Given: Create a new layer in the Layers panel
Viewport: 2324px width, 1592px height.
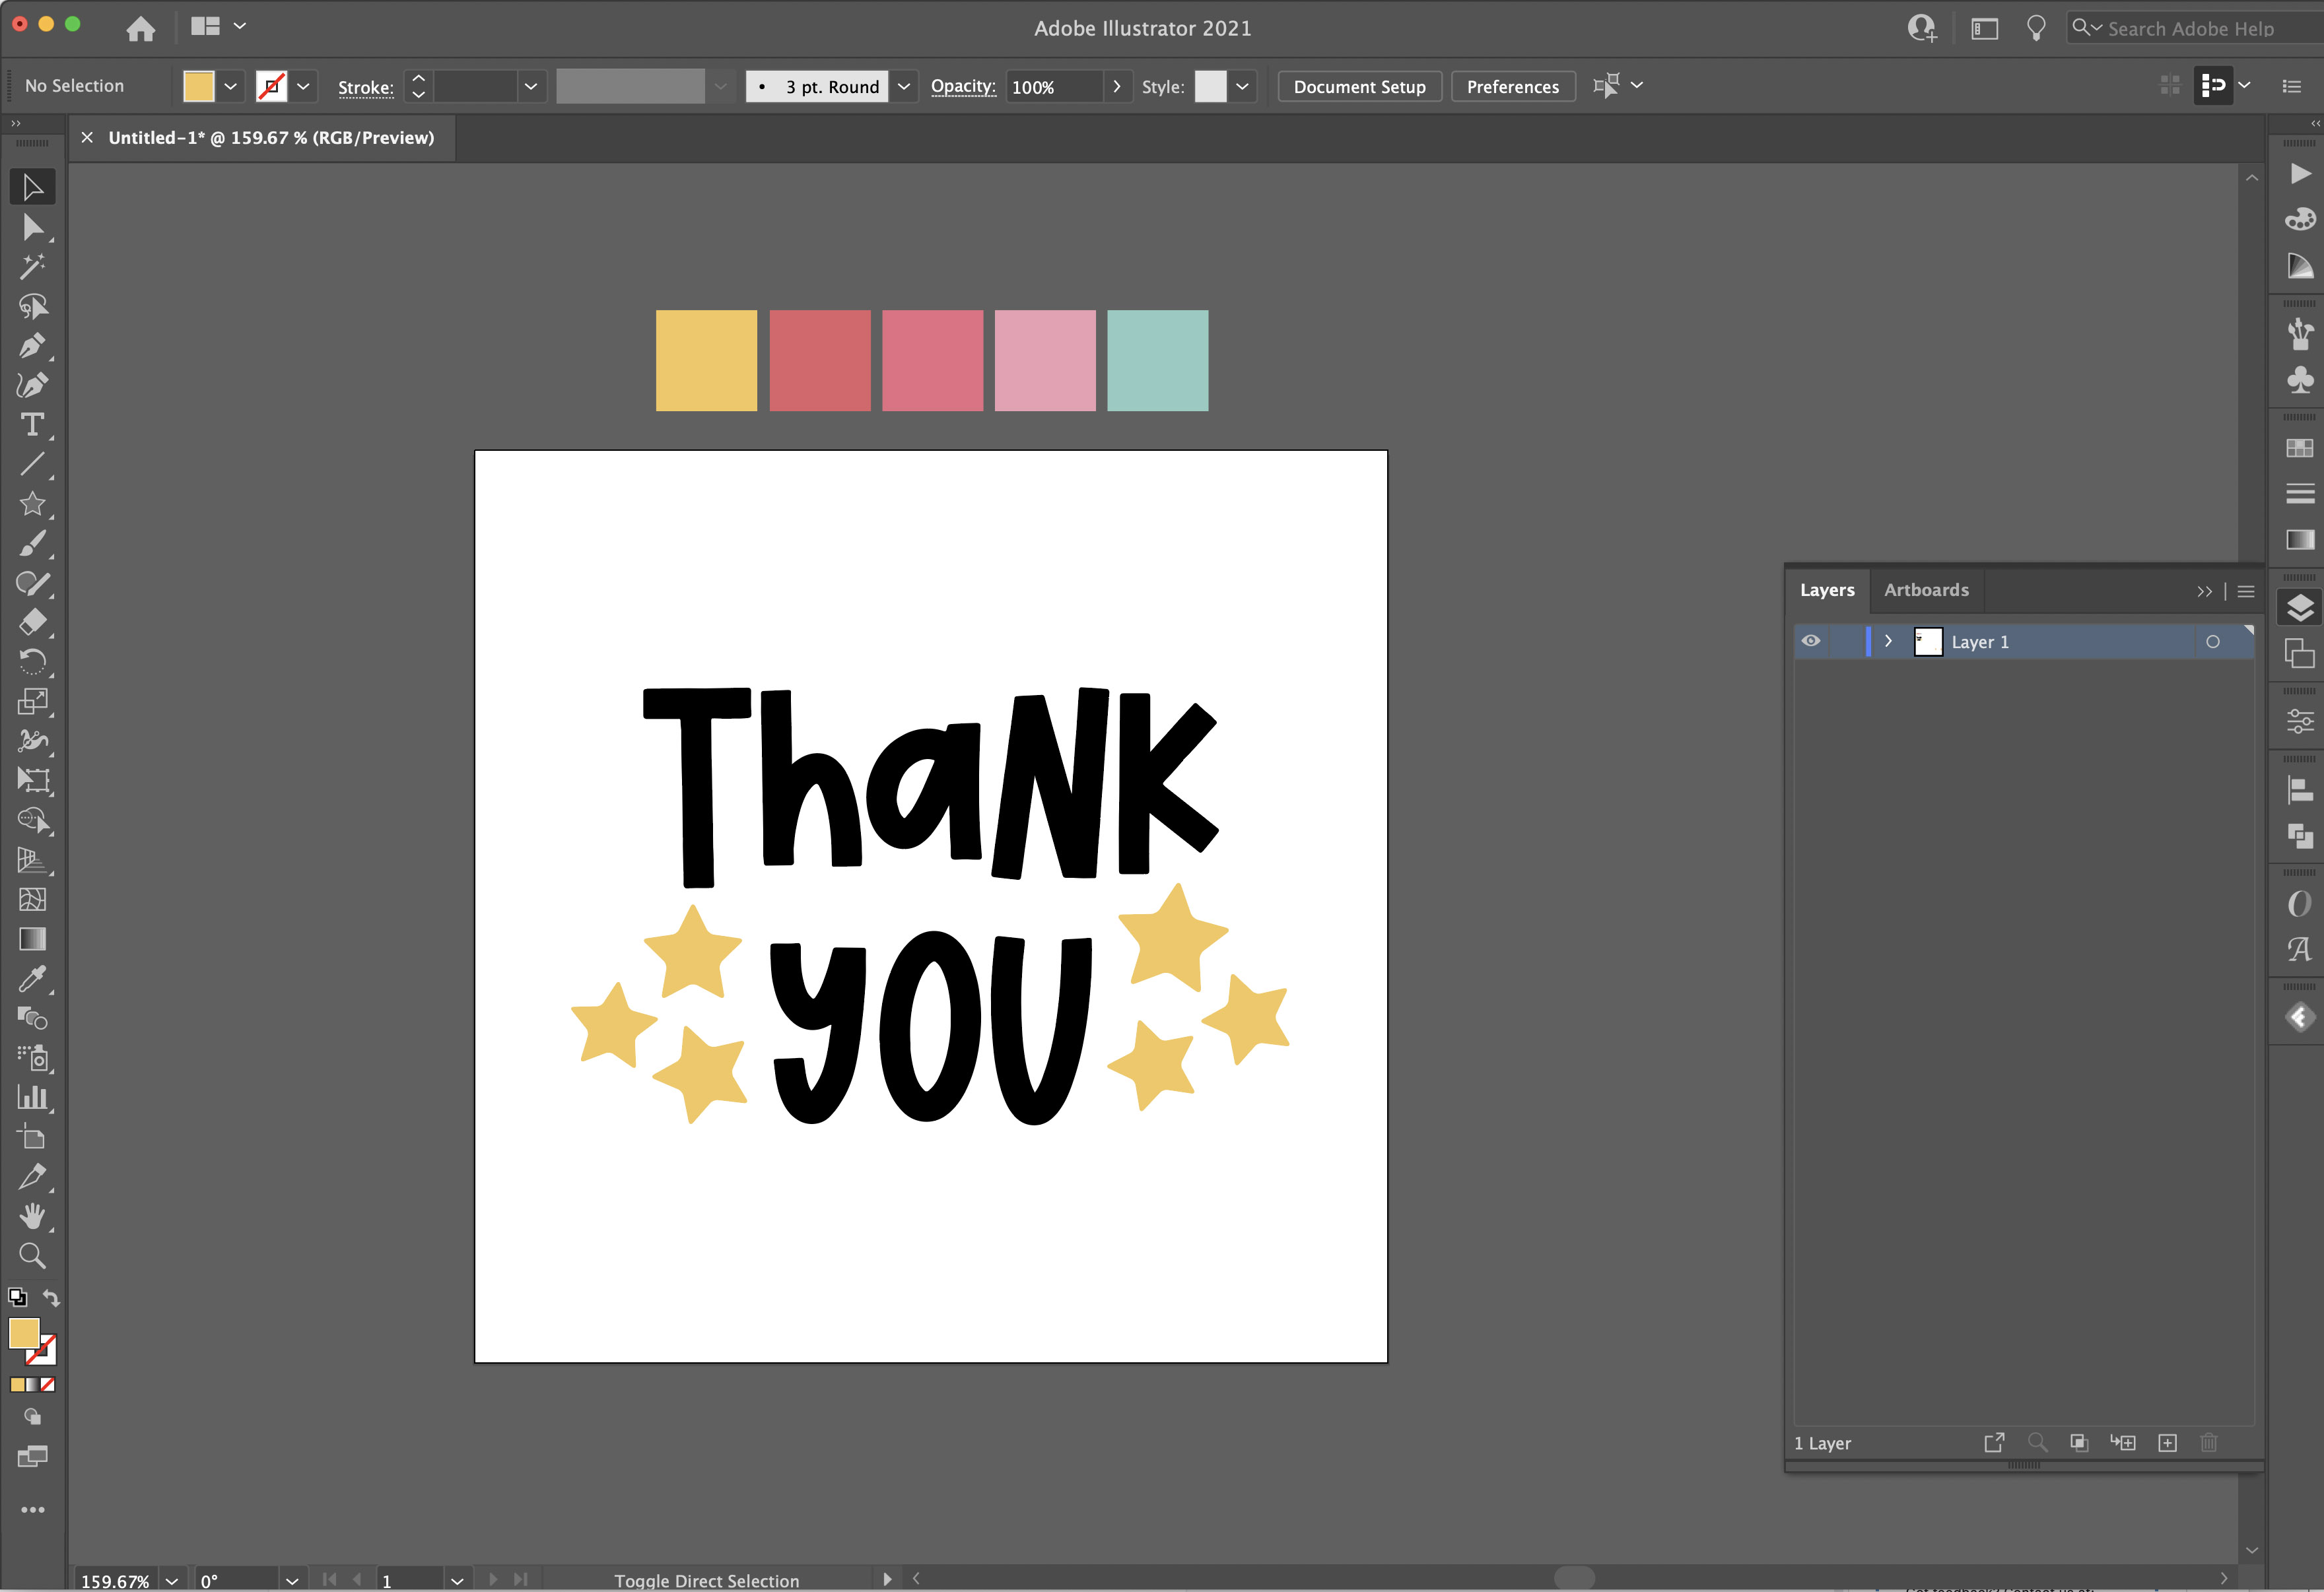Looking at the screenshot, I should (2168, 1443).
